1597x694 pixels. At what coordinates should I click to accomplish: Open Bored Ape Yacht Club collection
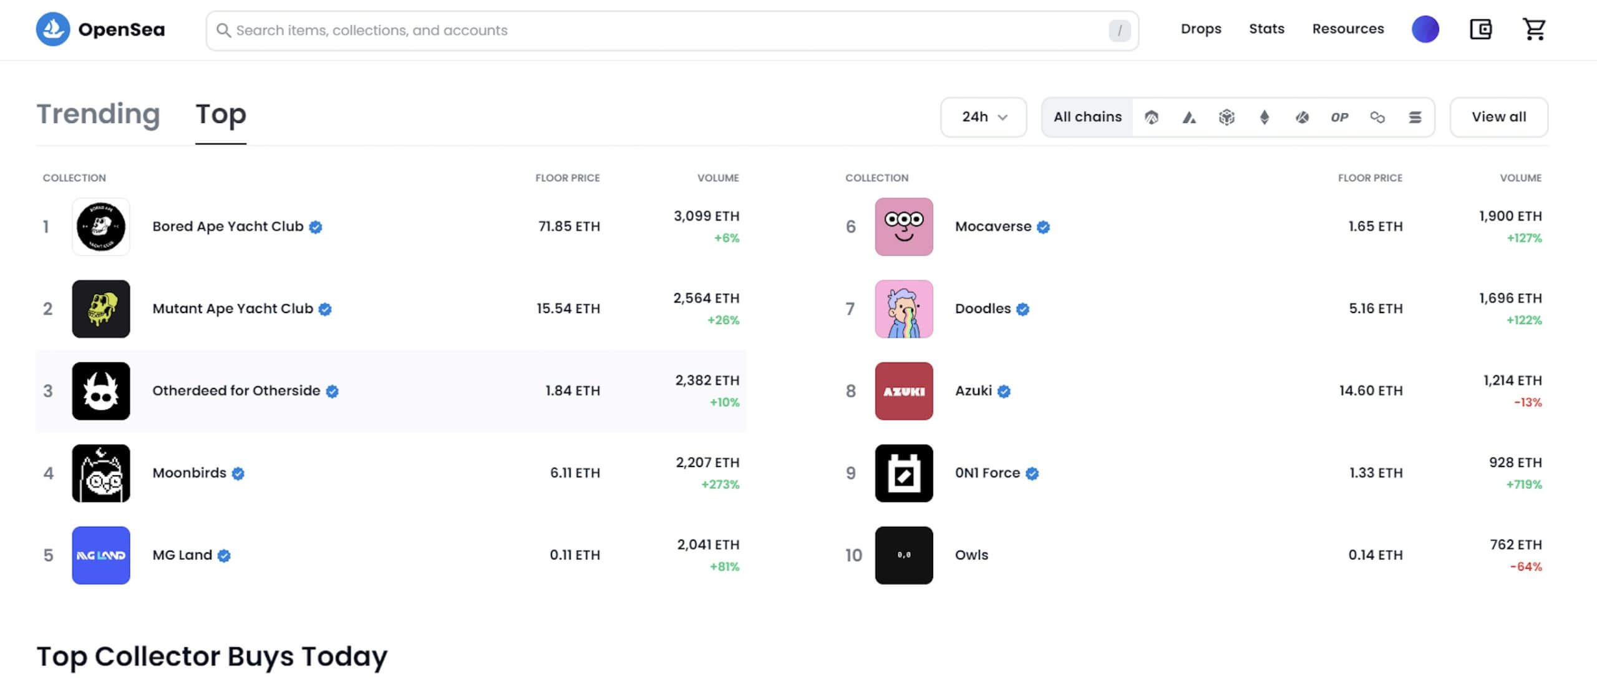[228, 227]
